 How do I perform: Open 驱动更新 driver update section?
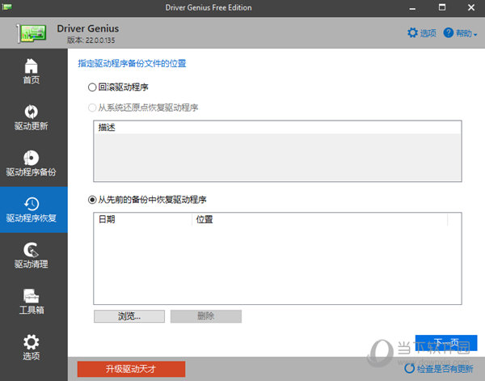pos(32,117)
